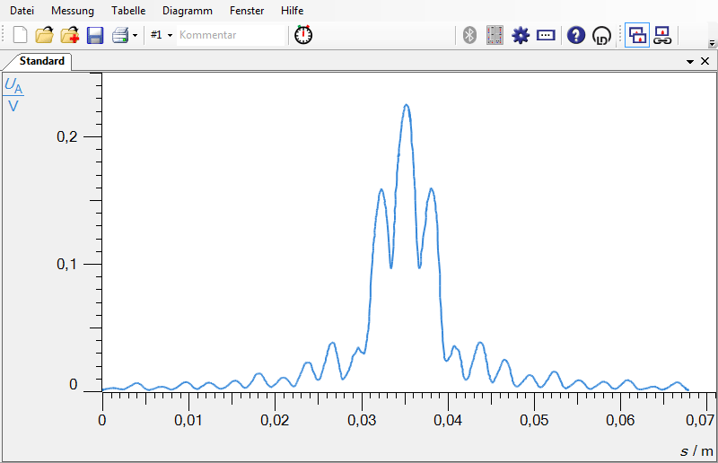This screenshot has width=718, height=463.
Task: Open the Tabelle menu
Action: tap(128, 11)
